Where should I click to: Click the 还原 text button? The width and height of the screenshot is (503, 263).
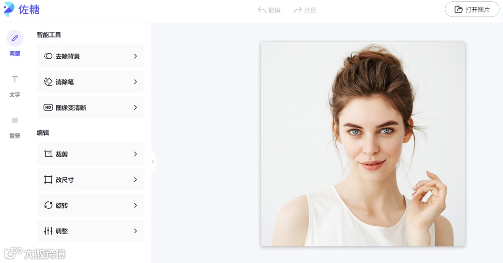pos(310,10)
